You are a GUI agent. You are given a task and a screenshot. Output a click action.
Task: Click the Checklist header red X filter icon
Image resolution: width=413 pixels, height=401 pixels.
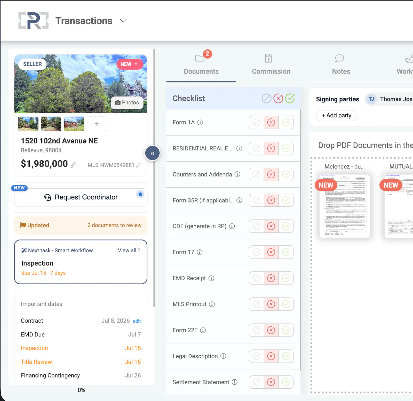(278, 98)
